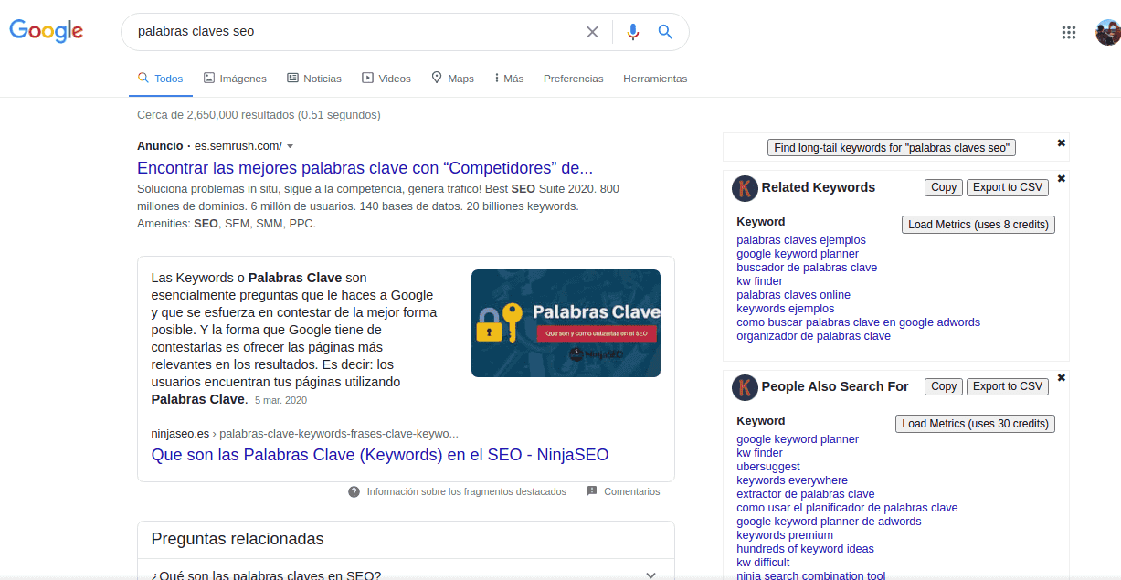Open related keyword 'organizador de palabras clave'

813,336
